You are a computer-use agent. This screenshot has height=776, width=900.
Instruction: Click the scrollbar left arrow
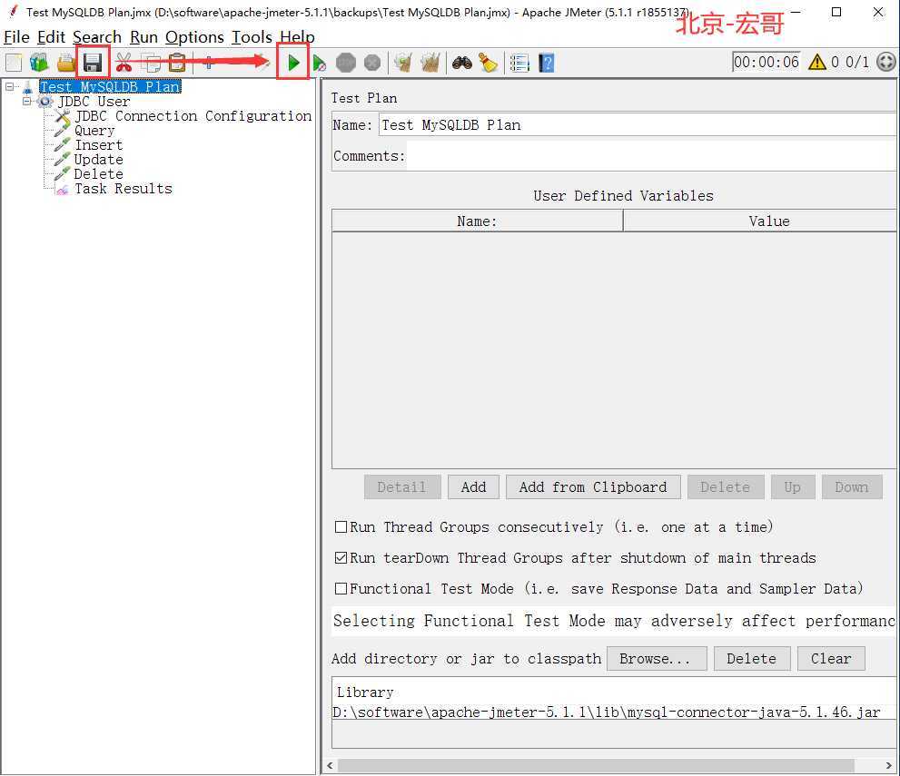tap(330, 766)
